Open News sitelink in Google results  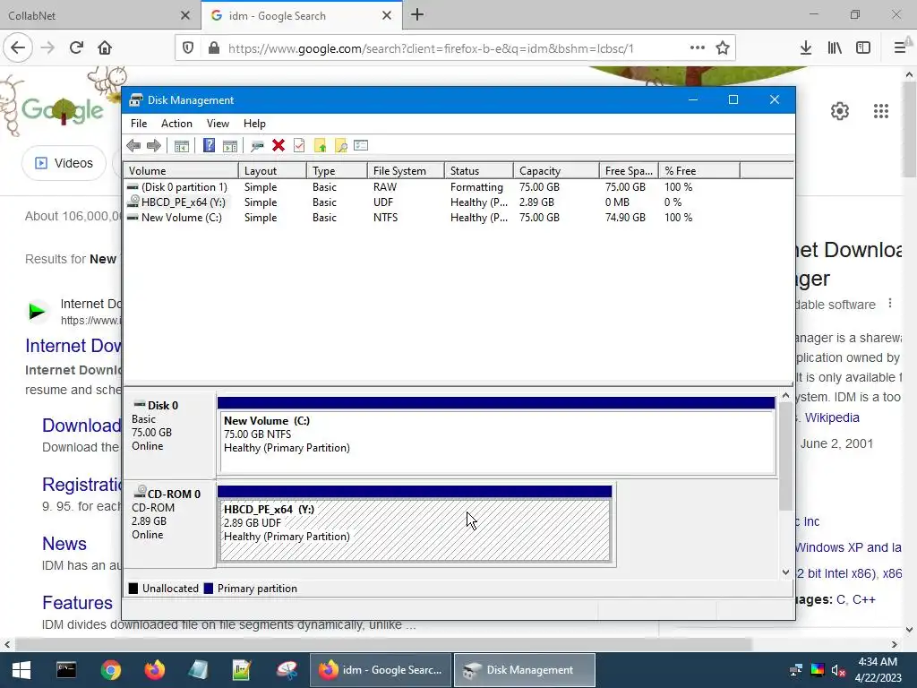coord(64,544)
